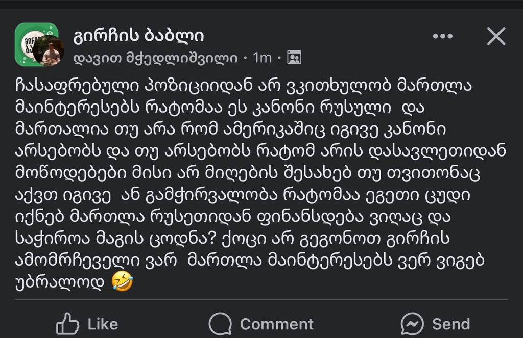Click the final word უბრალოდ in the post
This screenshot has width=523, height=338.
click(x=60, y=282)
